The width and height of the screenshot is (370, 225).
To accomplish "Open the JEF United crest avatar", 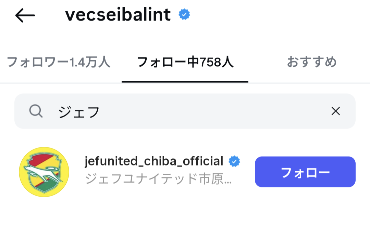I will click(44, 172).
